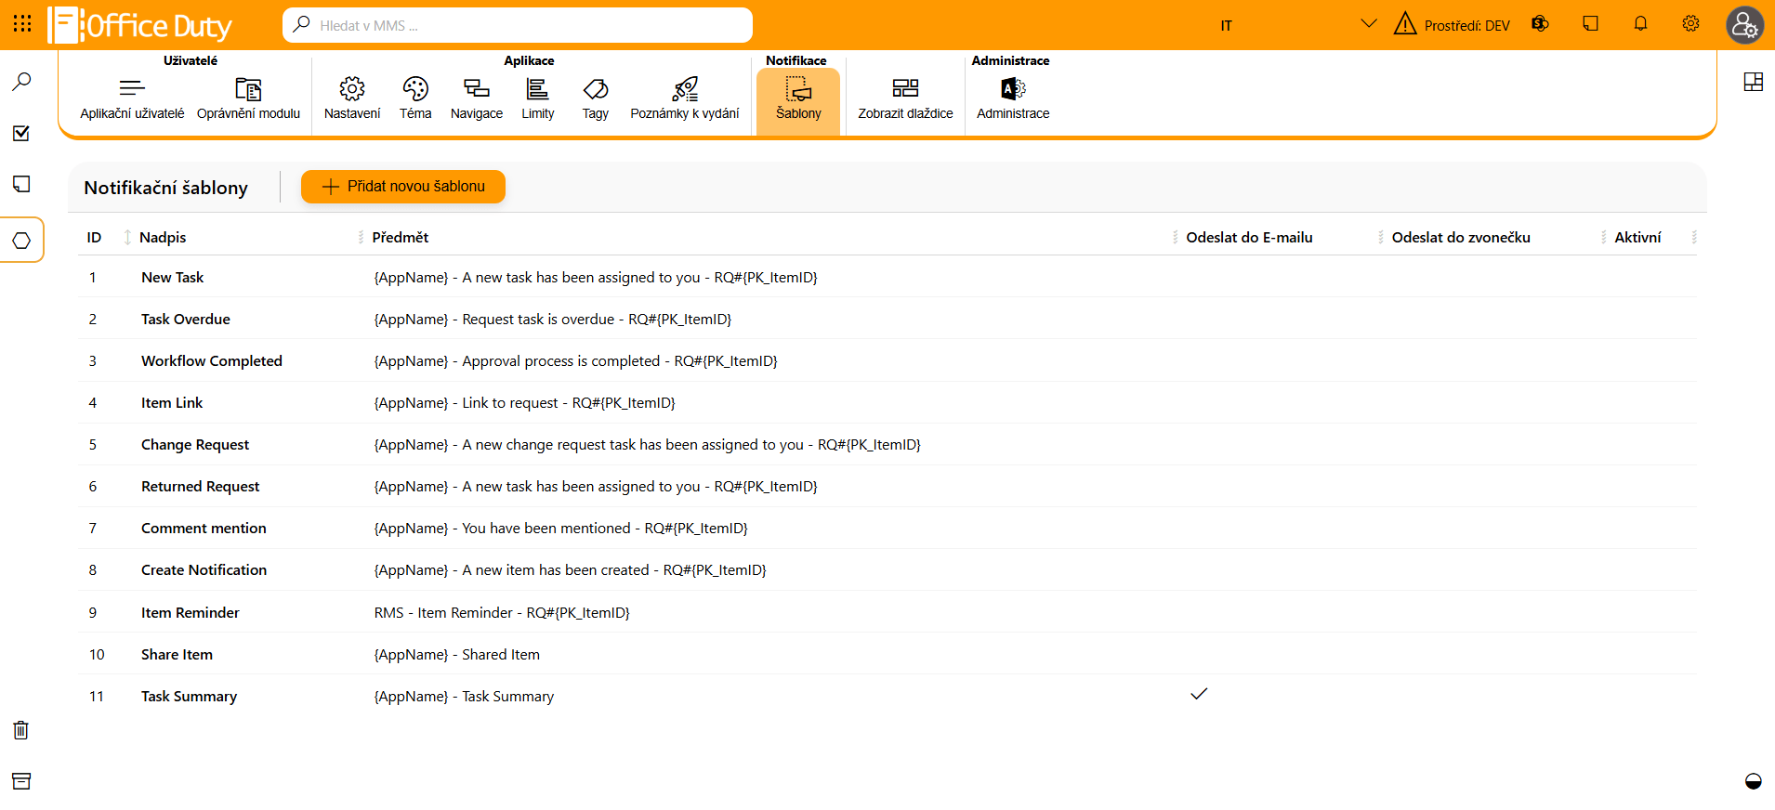Select Šablony in Notifikace group

point(798,101)
